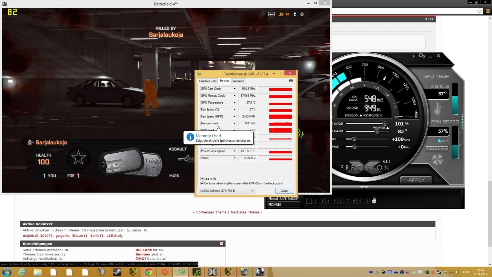
Task: Select profile slot 1 in Precision X
Action: (x=309, y=201)
